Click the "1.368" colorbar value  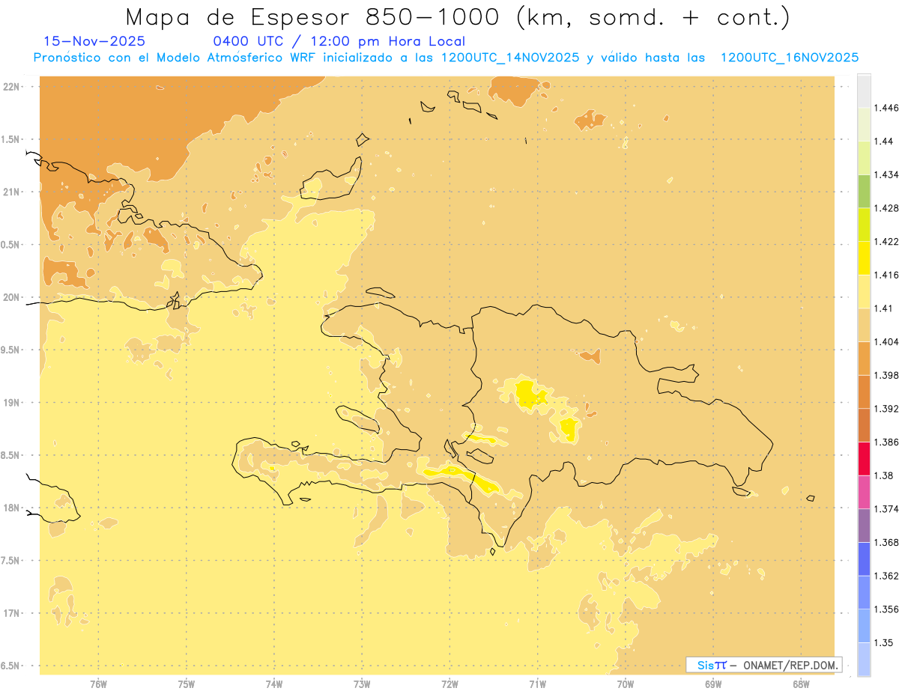click(x=887, y=542)
